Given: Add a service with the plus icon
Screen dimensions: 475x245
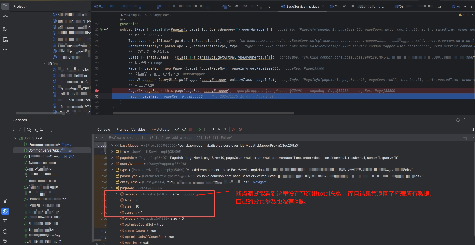Looking at the screenshot, I should pos(50,129).
